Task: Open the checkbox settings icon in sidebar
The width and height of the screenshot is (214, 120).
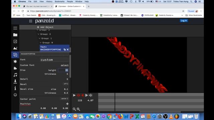Action: (15, 41)
